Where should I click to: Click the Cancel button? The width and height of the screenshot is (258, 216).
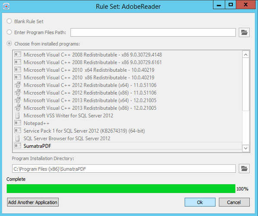coord(234,202)
